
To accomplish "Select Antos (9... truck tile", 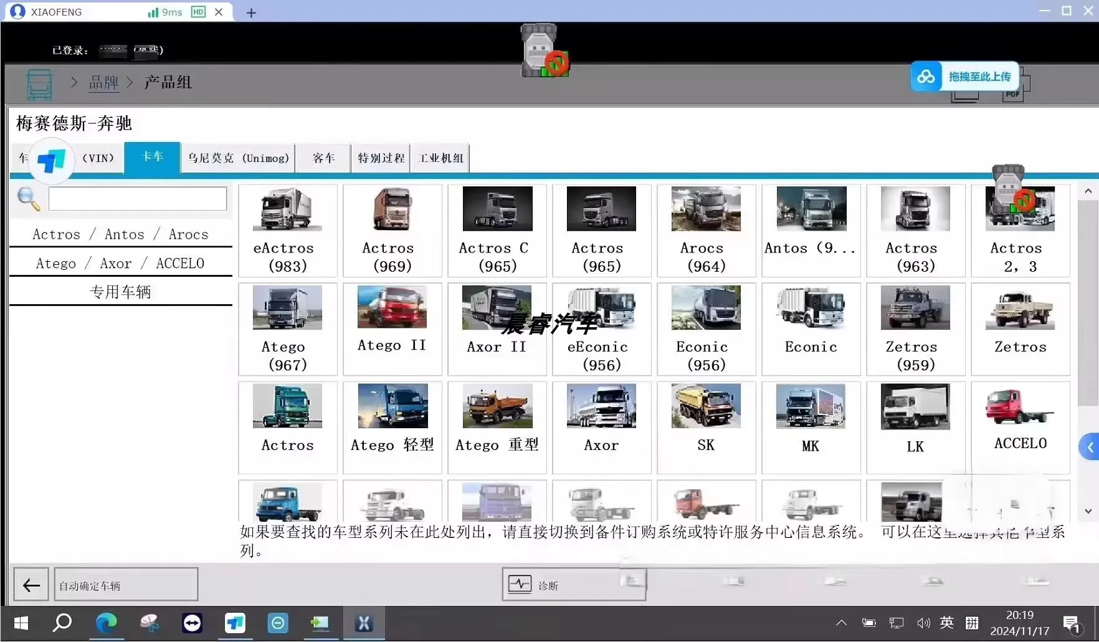I will [x=811, y=231].
